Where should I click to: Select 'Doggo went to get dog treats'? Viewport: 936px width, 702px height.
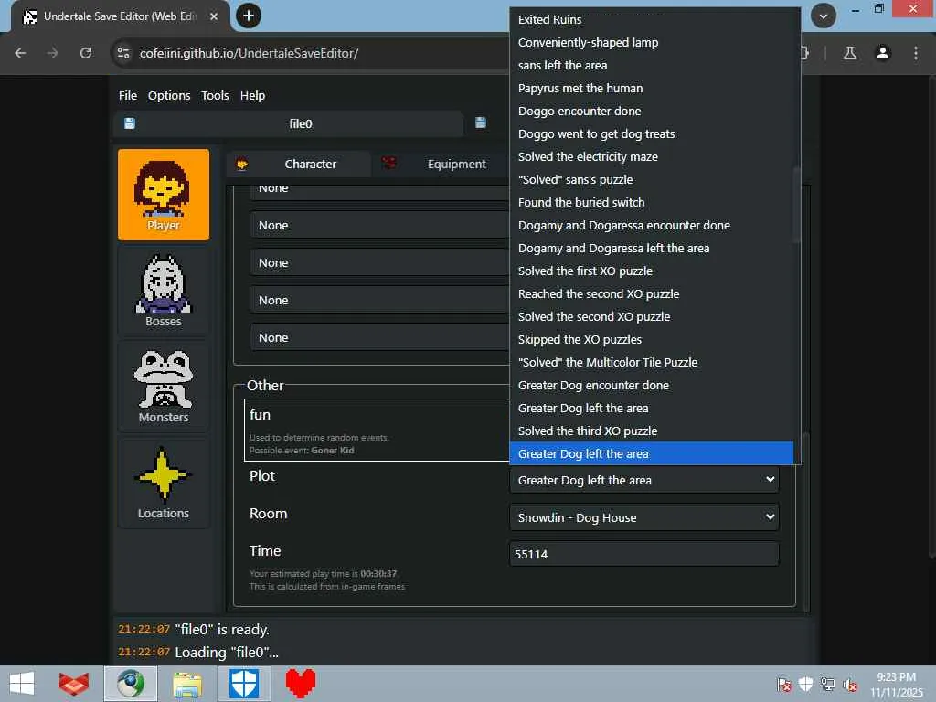pyautogui.click(x=651, y=133)
